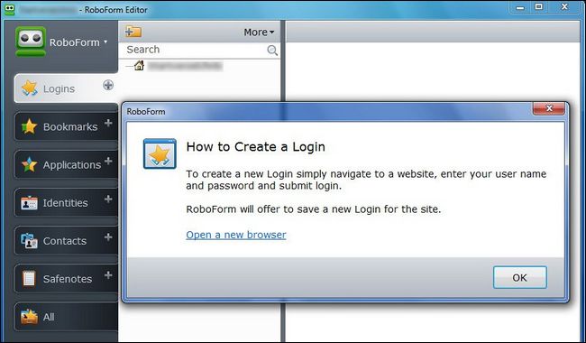Click the RoboForm robot logo icon
Viewport: 586px width, 343px height.
(31, 42)
